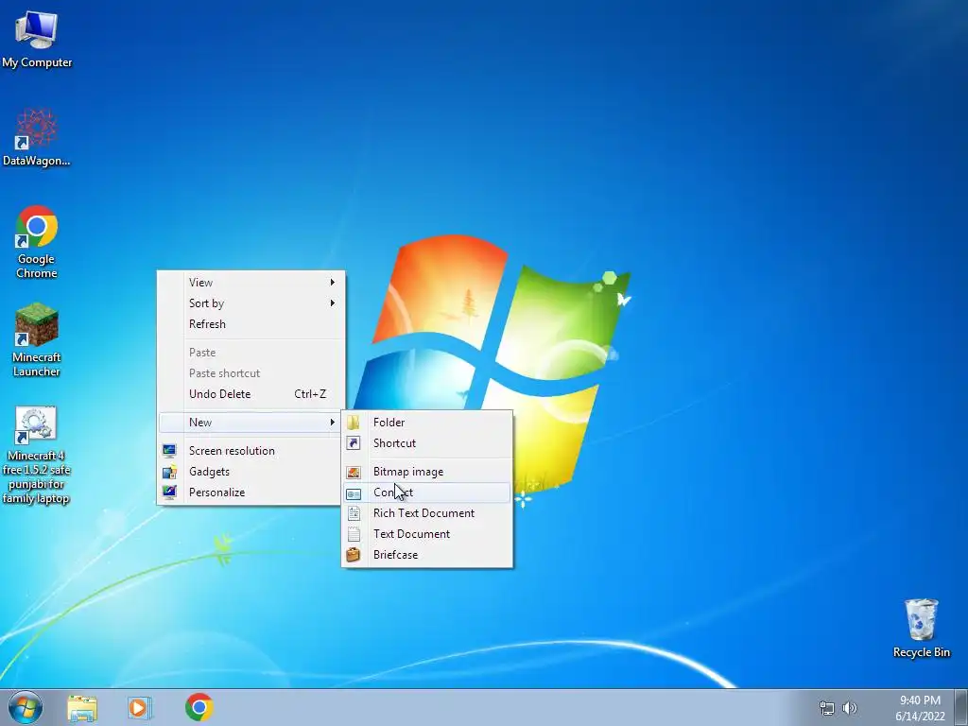Click the Show desktop strip
The height and width of the screenshot is (726, 968).
pos(961,707)
